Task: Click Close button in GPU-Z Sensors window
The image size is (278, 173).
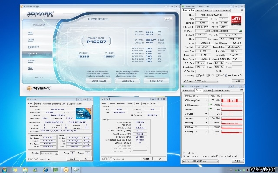Action: tap(238, 161)
